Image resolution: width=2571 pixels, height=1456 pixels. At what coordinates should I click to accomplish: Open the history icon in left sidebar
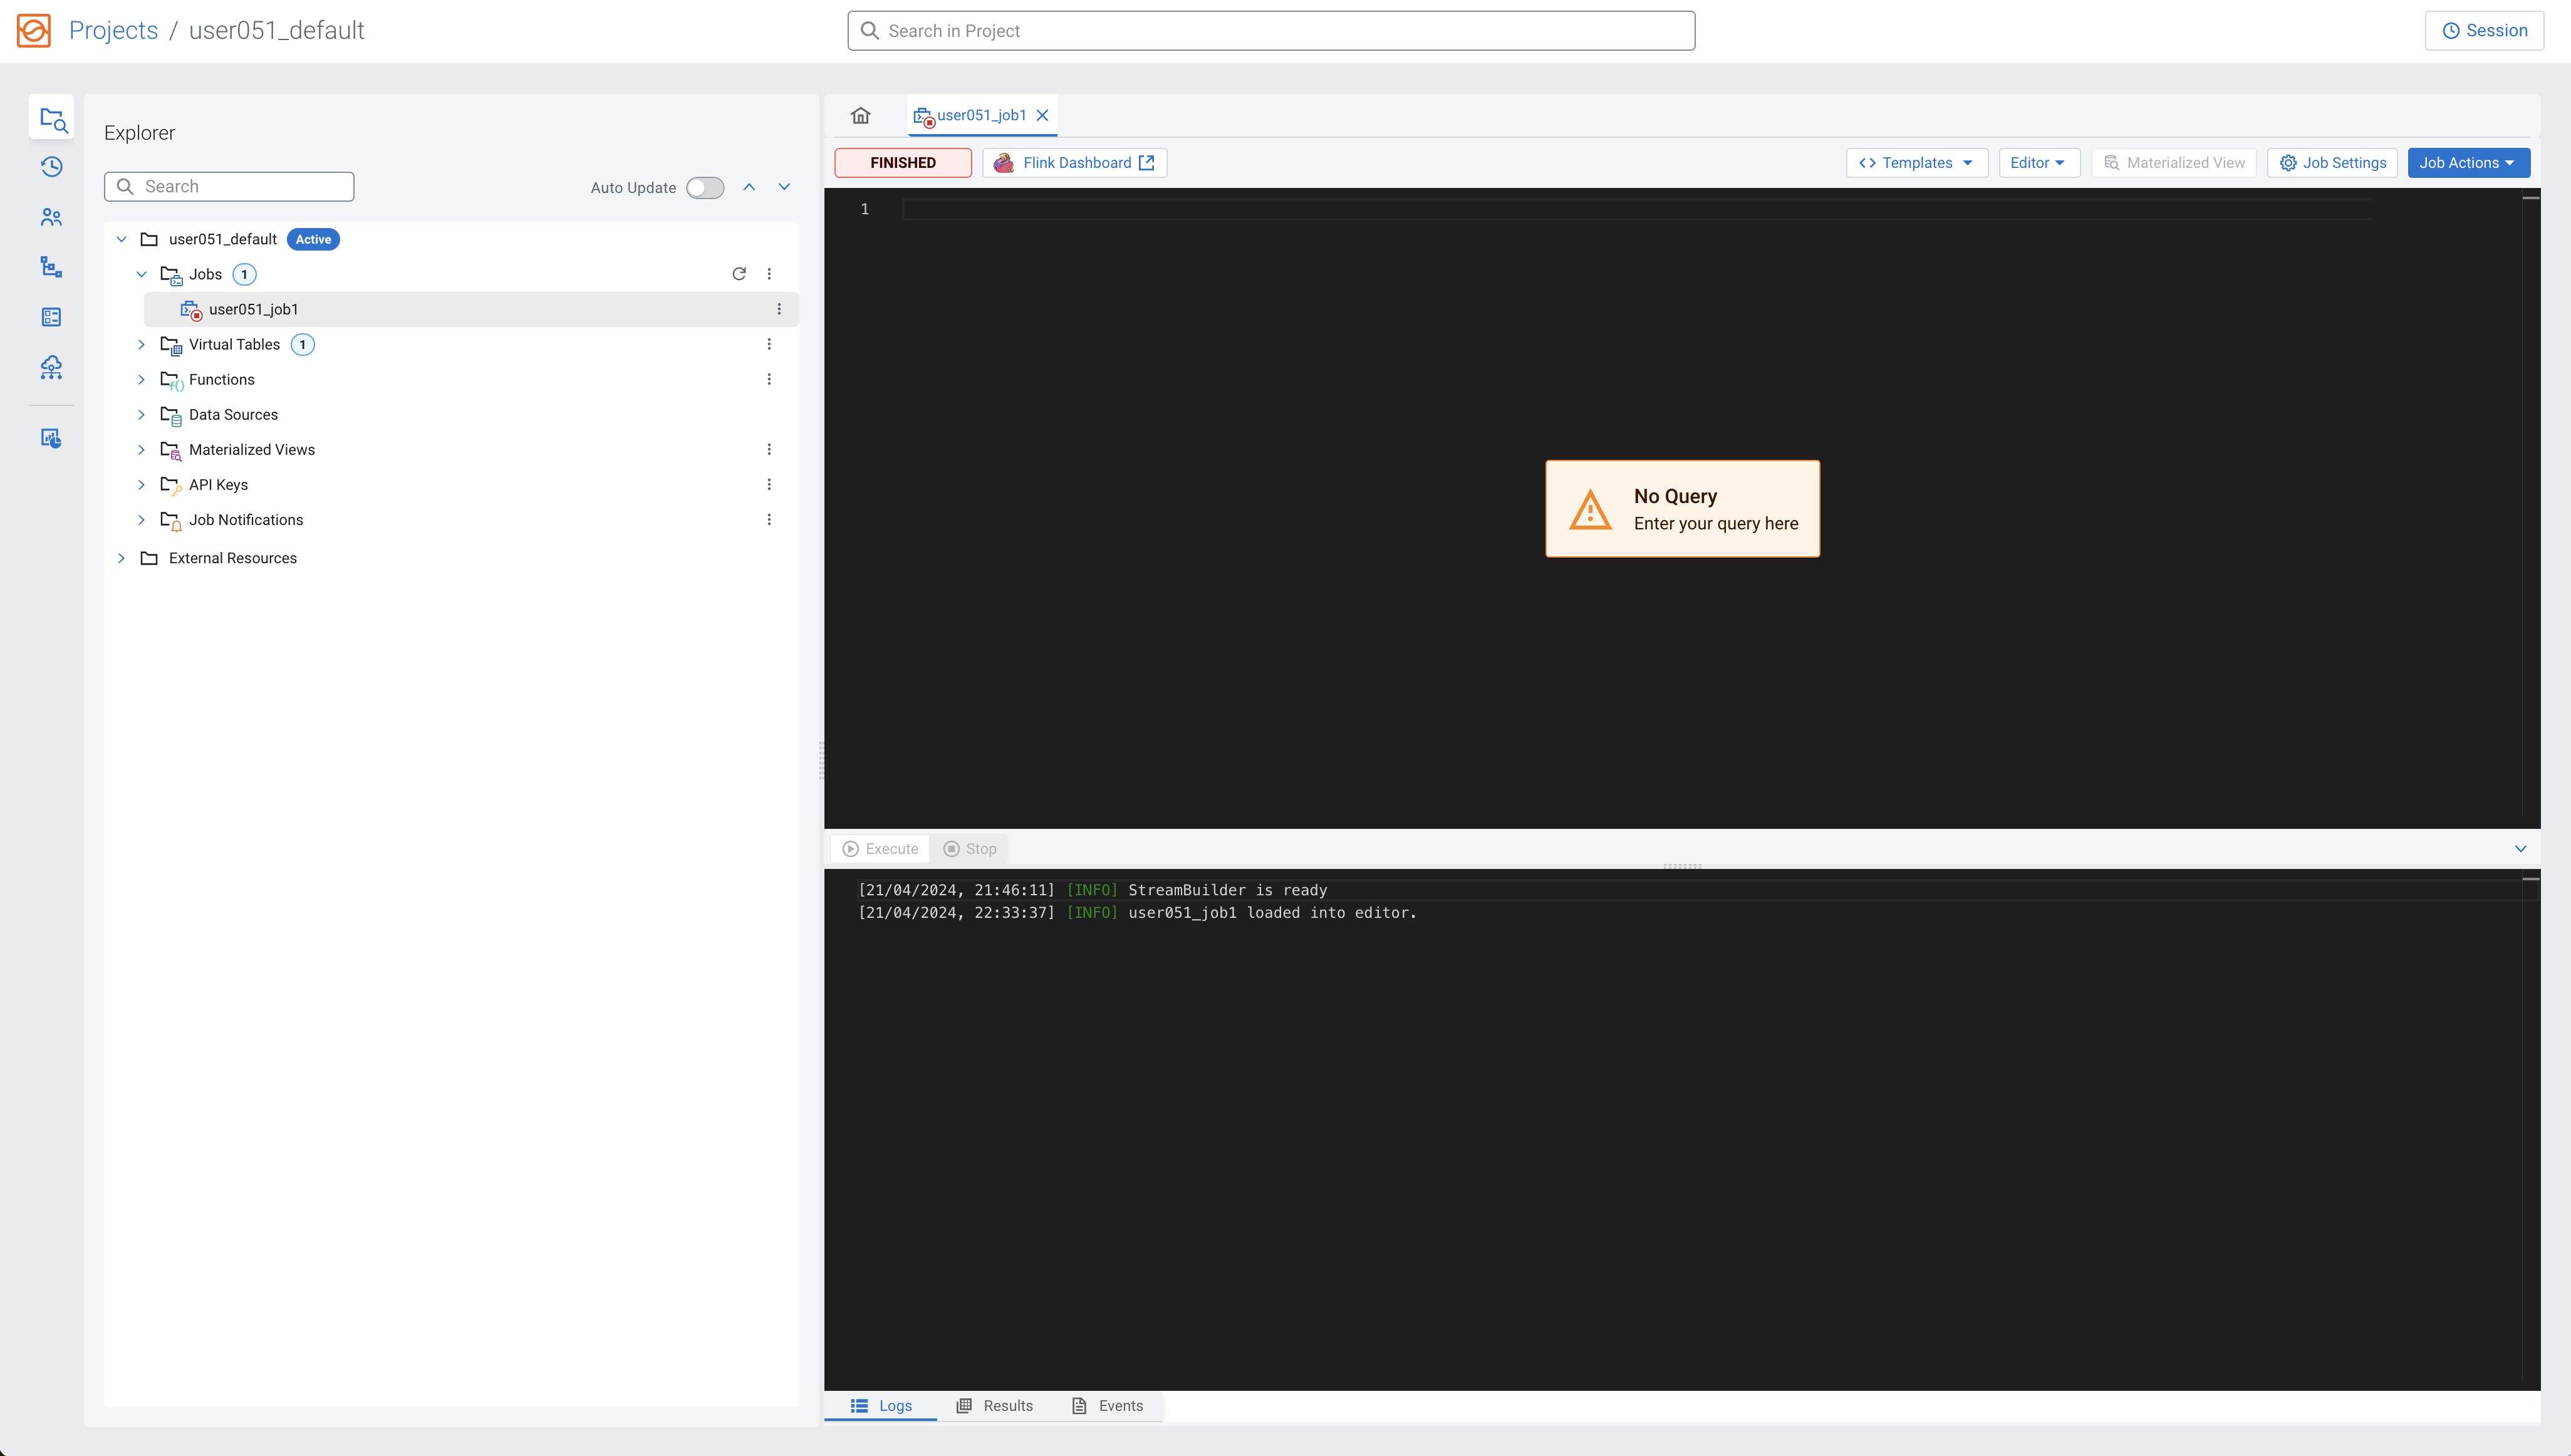click(x=51, y=167)
